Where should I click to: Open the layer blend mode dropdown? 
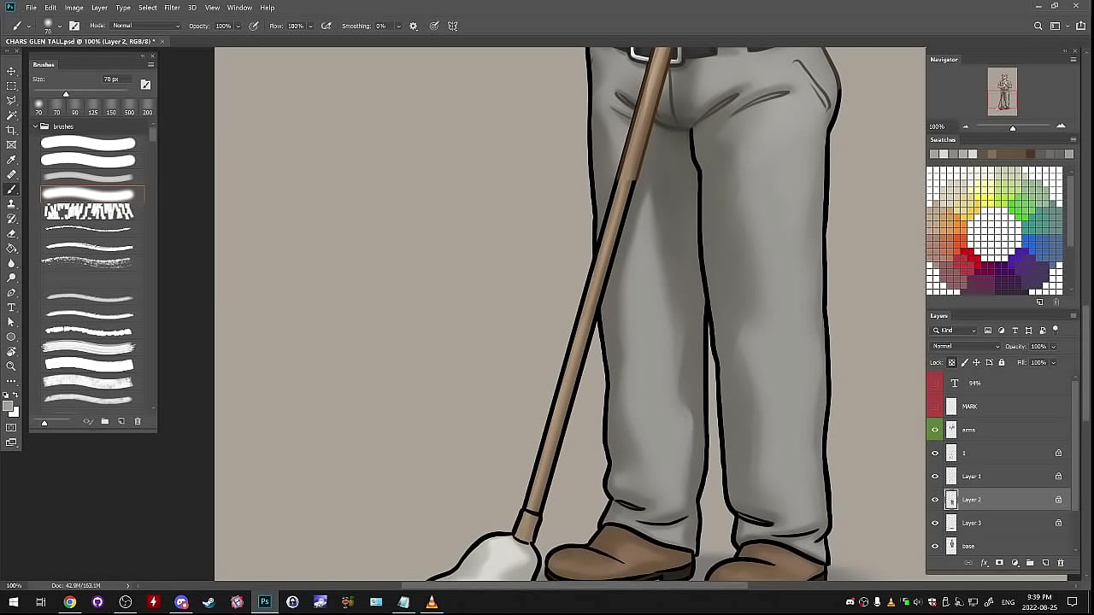(x=965, y=346)
